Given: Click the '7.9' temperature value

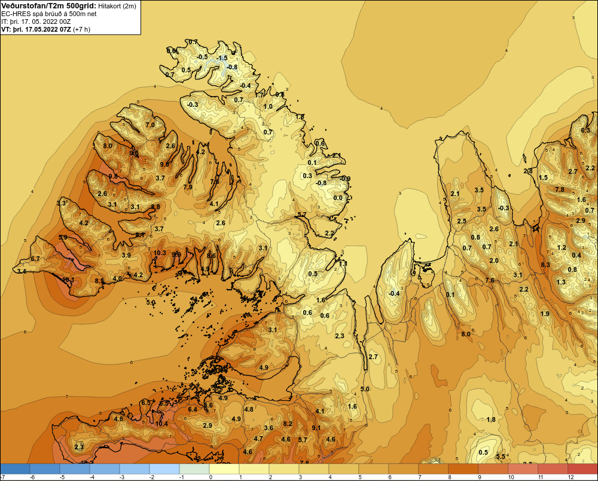Looking at the screenshot, I should 188,187.
